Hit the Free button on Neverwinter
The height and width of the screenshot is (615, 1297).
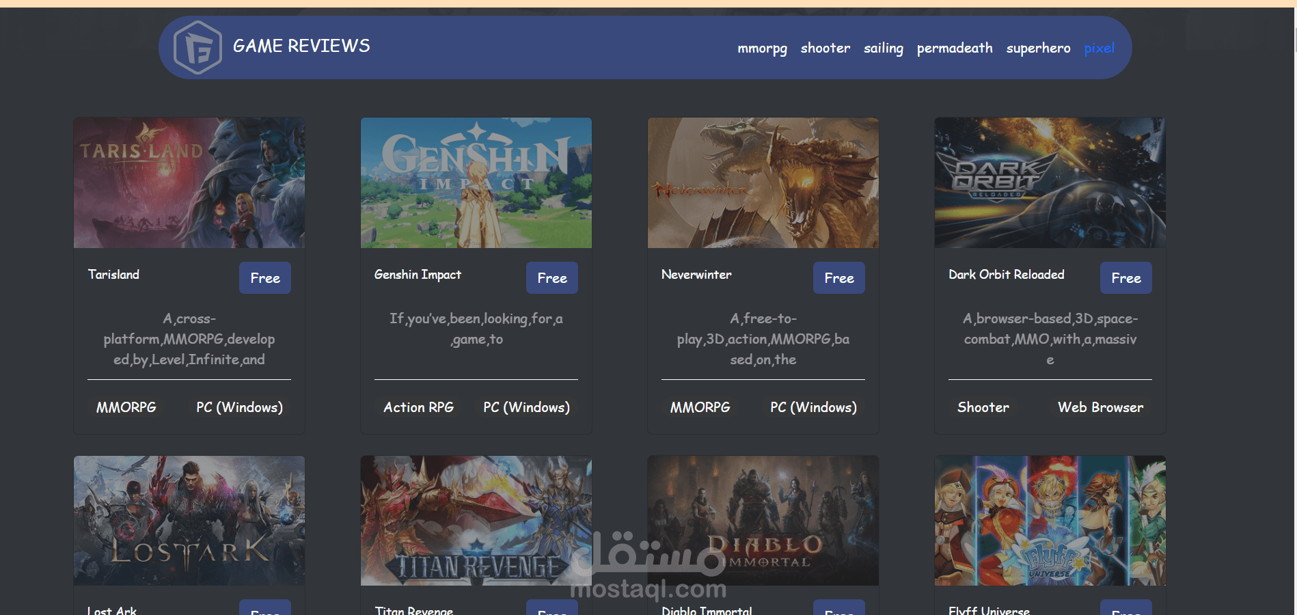(x=839, y=278)
